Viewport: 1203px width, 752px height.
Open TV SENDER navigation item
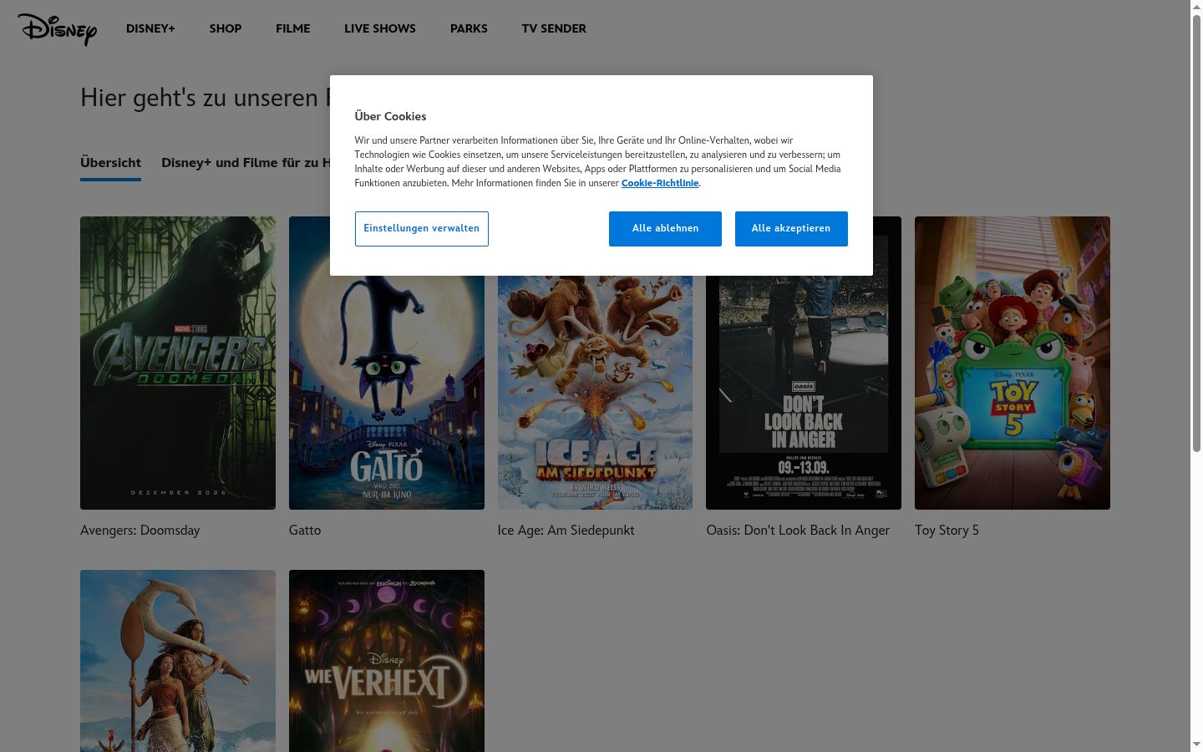(554, 28)
